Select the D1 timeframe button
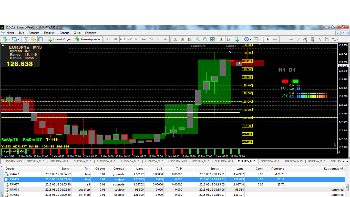The image size is (350, 197). point(151,39)
